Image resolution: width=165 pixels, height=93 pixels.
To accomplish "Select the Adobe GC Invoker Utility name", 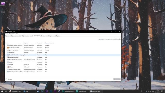I will [15, 69].
